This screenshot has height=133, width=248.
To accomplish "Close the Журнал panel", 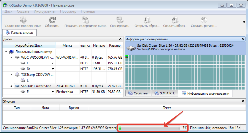I will pos(243,101).
